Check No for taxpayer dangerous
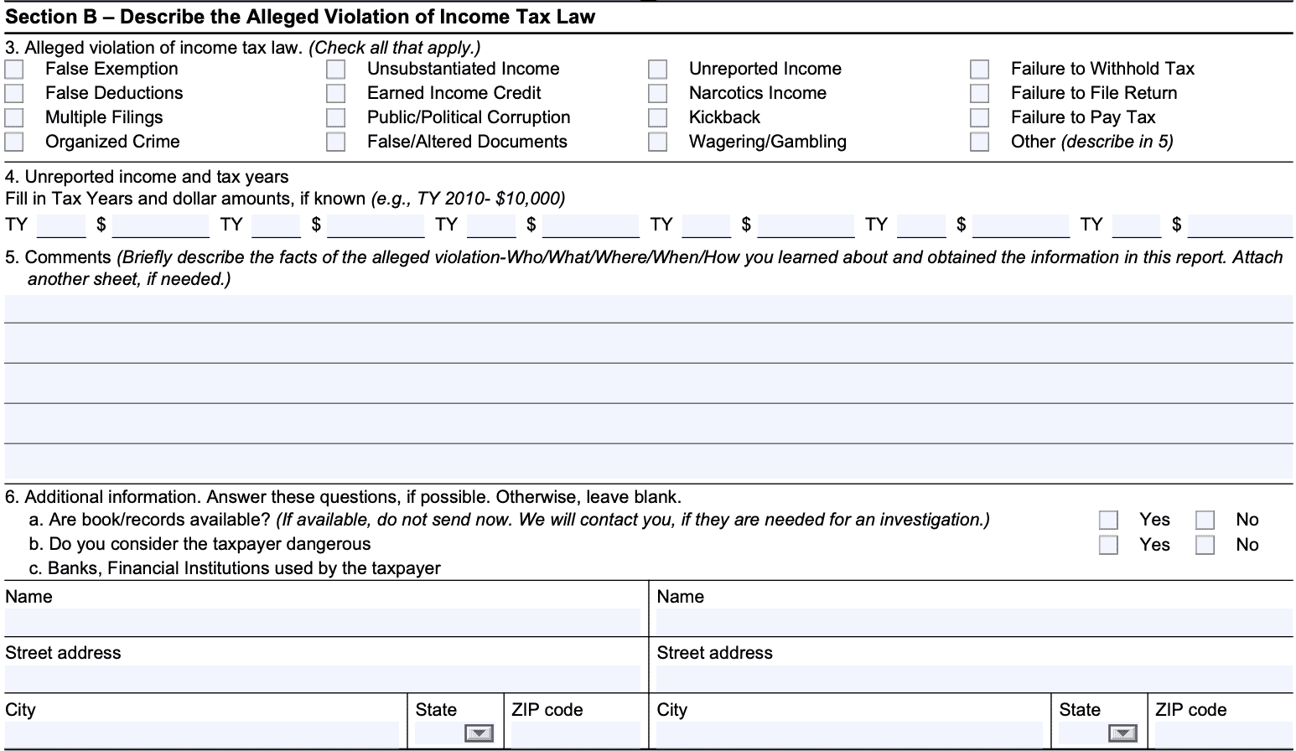 click(1205, 545)
